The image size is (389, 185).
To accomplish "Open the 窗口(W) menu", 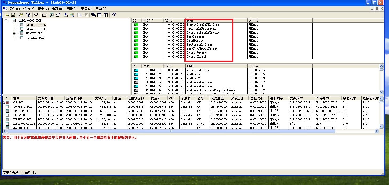I will point(86,9).
